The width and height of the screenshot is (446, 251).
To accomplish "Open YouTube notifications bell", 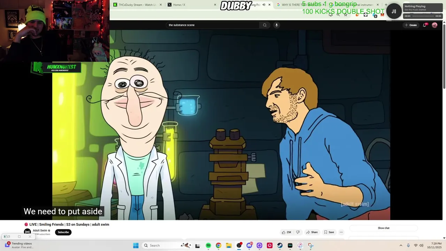I will click(424, 25).
